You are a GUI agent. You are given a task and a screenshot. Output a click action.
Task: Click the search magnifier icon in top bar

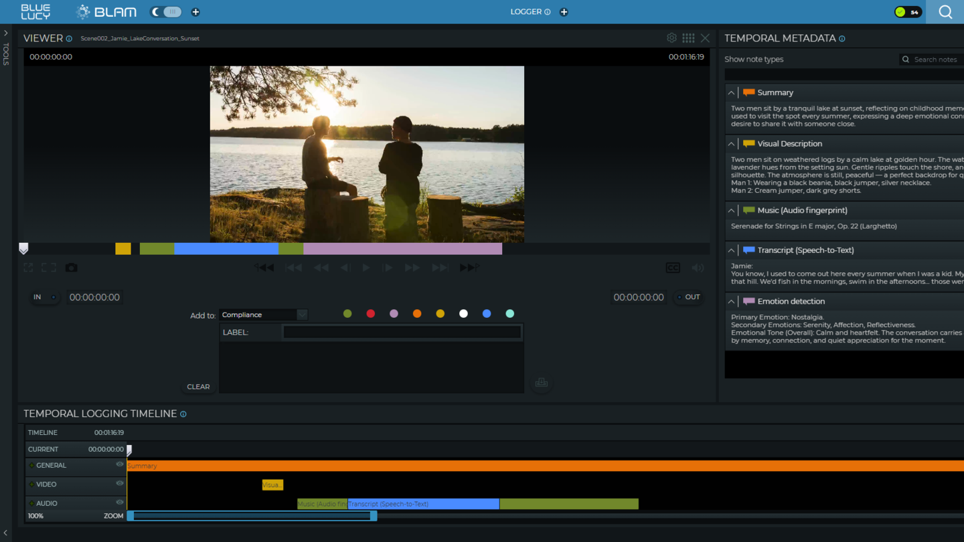coord(945,12)
